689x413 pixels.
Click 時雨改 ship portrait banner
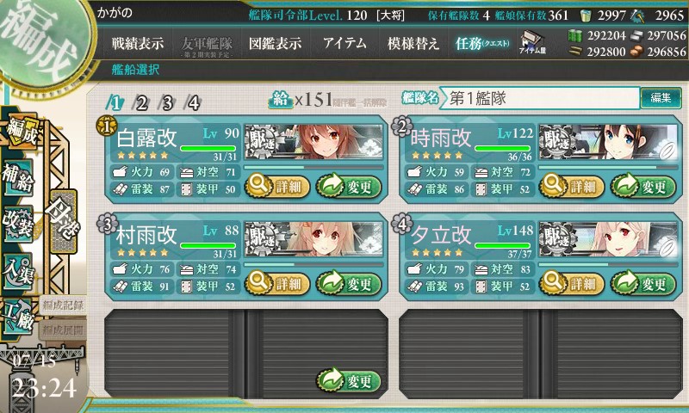click(608, 142)
